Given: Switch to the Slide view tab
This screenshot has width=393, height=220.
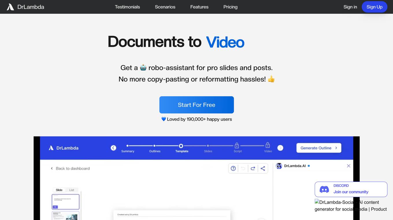Looking at the screenshot, I should coord(59,190).
